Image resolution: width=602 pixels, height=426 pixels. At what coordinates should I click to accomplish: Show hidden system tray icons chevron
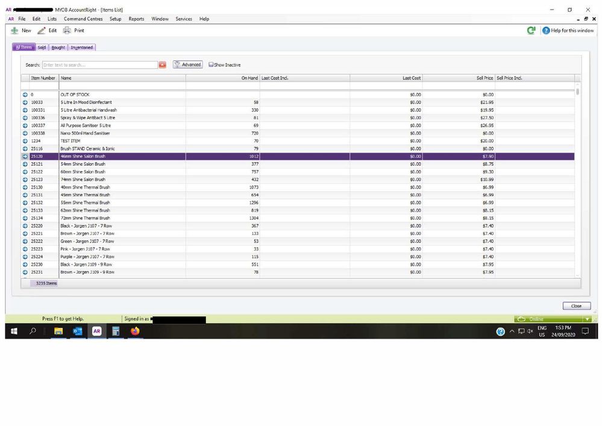pos(512,331)
